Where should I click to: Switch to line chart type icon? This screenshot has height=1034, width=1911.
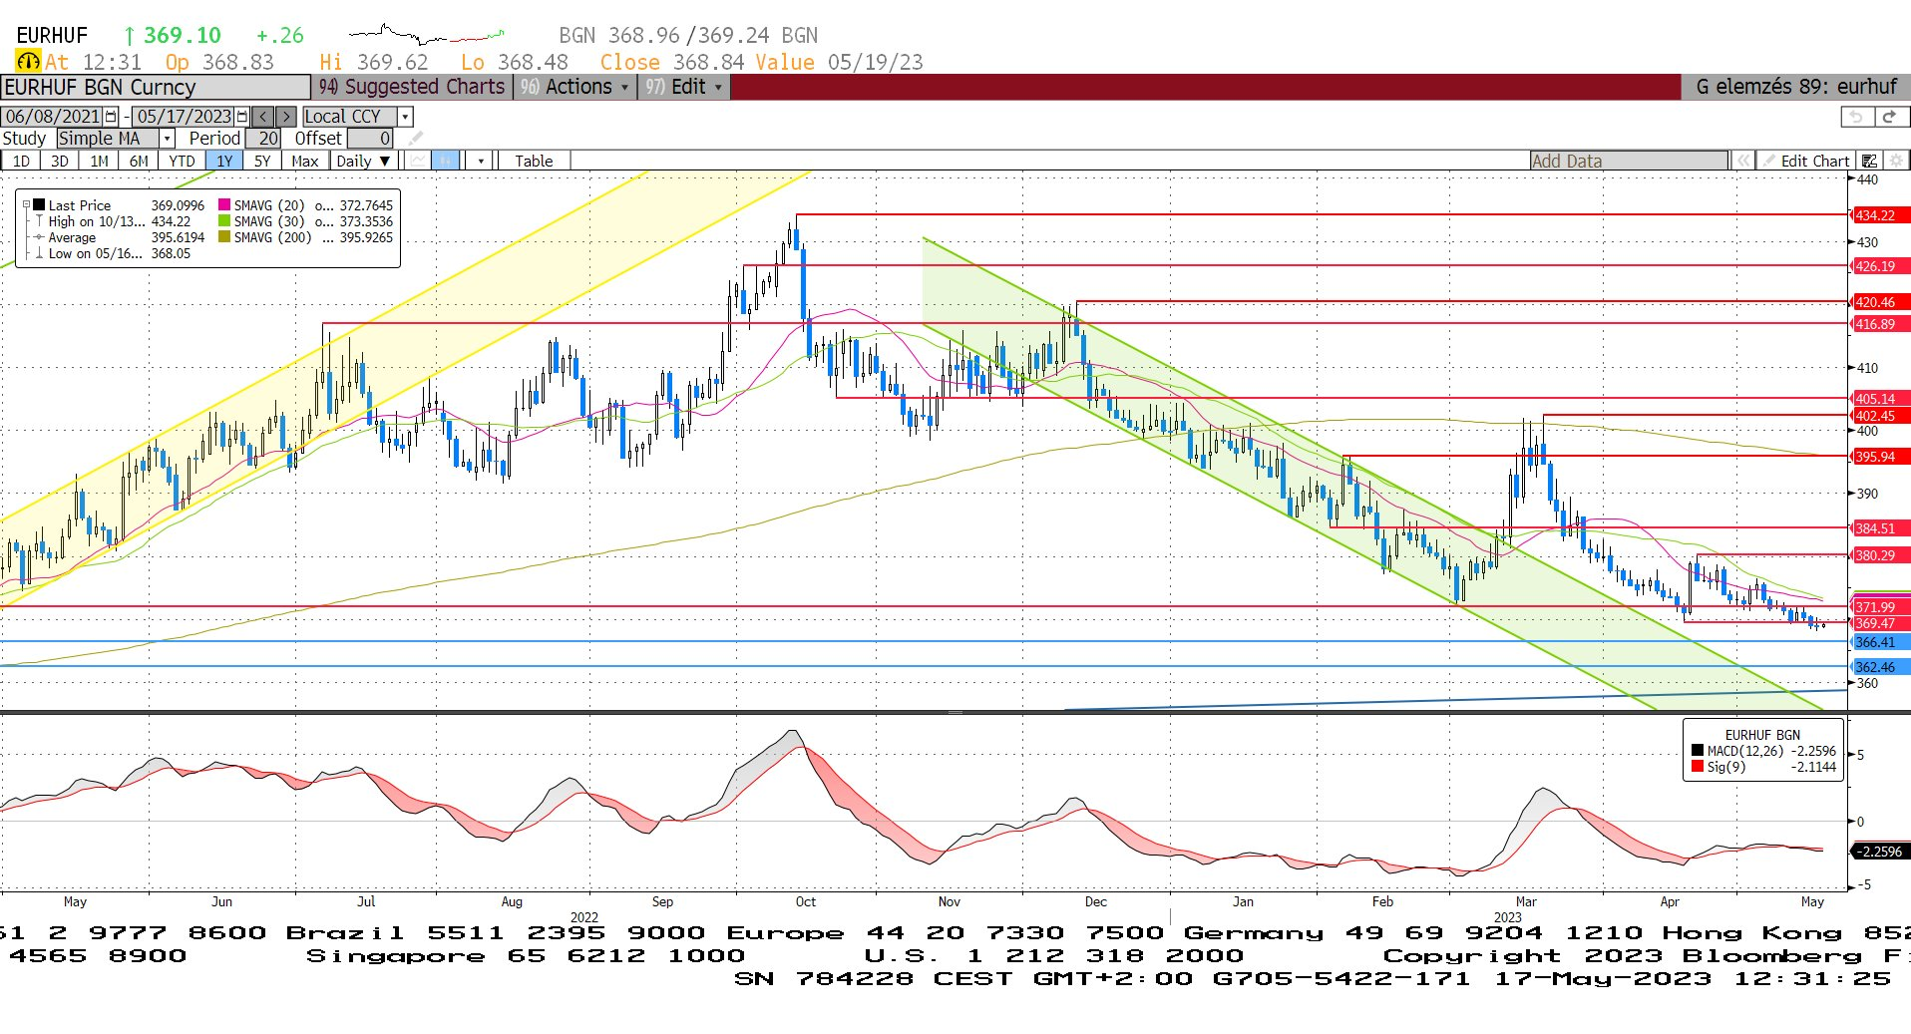point(418,161)
